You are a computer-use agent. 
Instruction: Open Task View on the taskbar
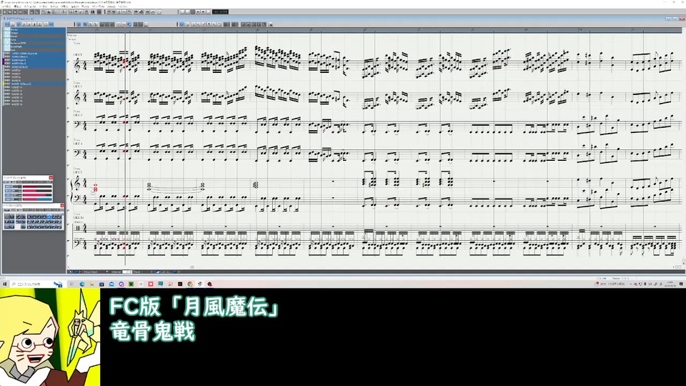[71, 284]
